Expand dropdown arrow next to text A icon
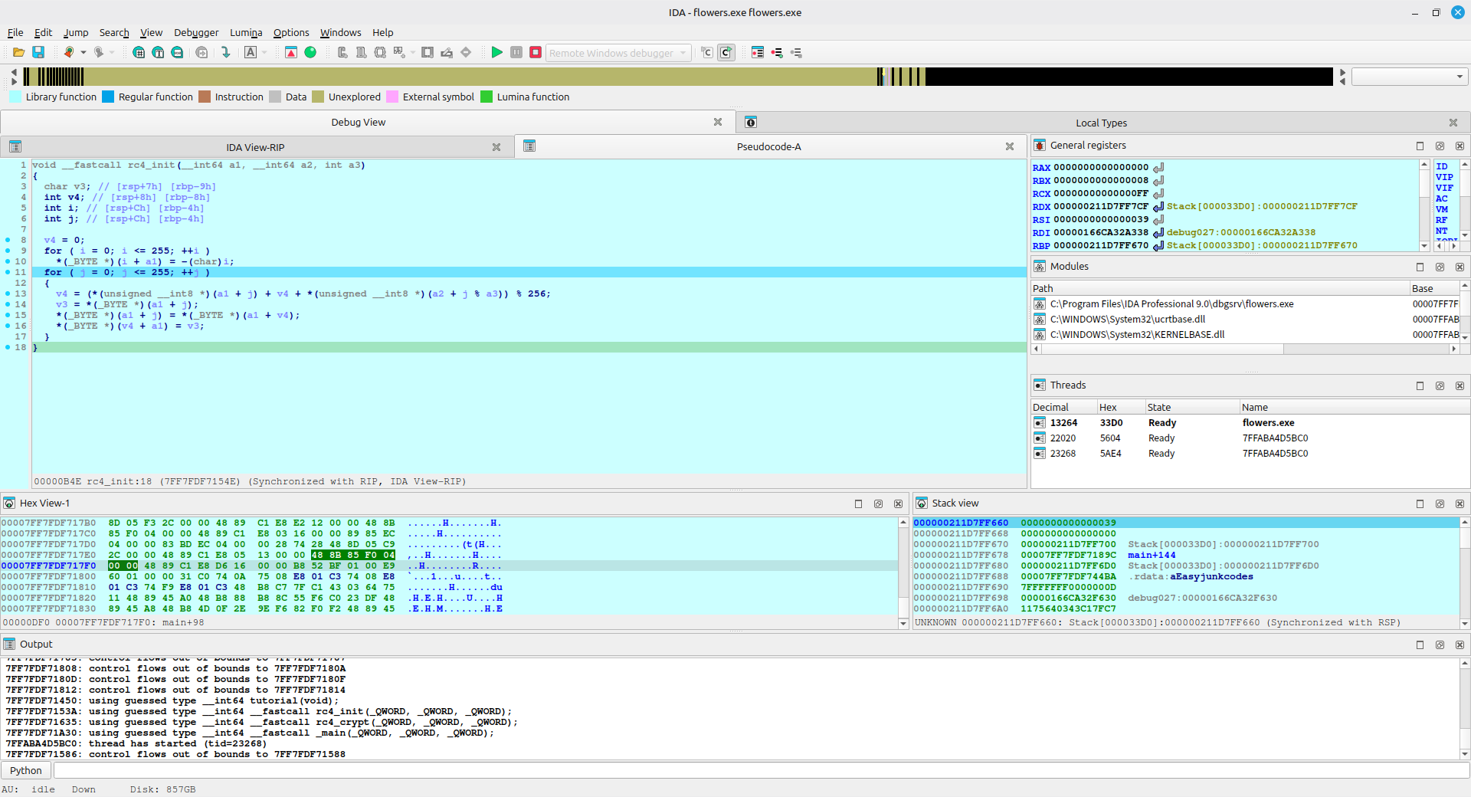The image size is (1471, 797). [x=264, y=52]
